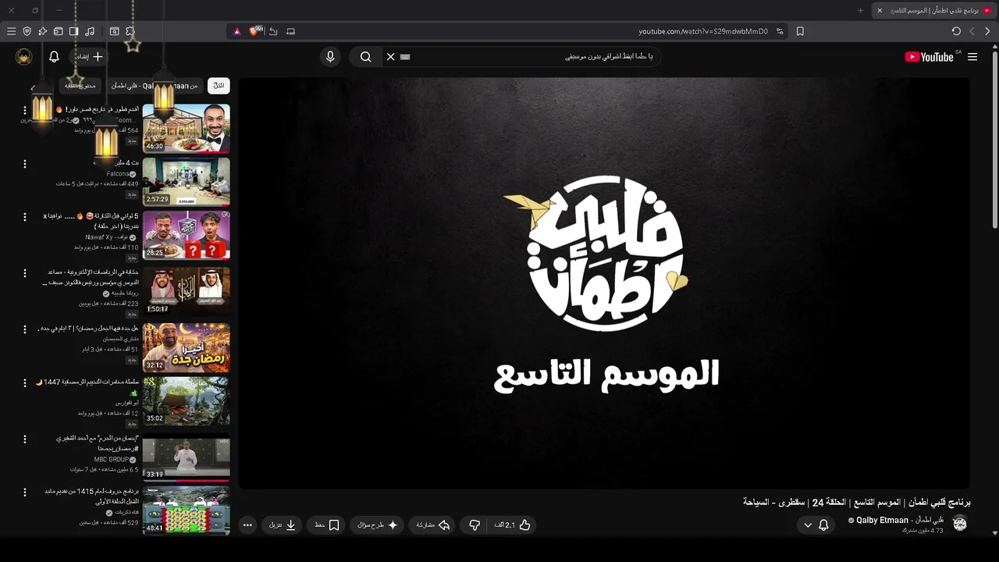Open options menu for 35:02 video
The width and height of the screenshot is (999, 562).
[24, 383]
